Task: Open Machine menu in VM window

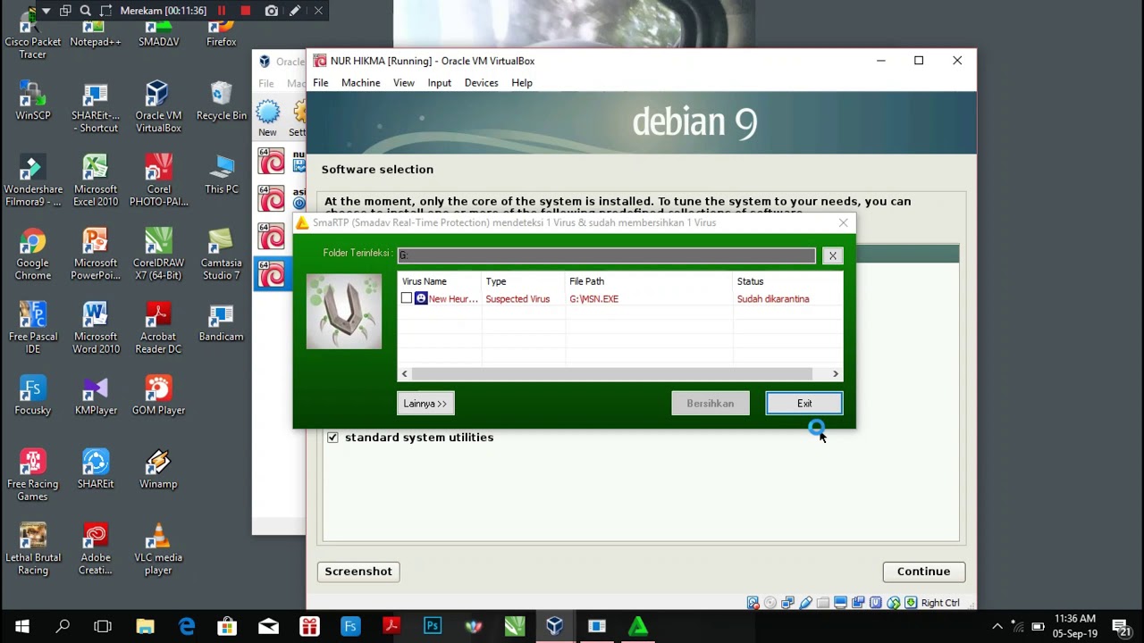Action: (360, 83)
